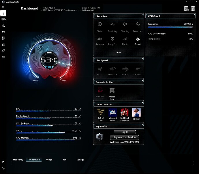Image resolution: width=199 pixels, height=174 pixels.
Task: Open Settings gear icon at bottom left
Action: coord(3,168)
